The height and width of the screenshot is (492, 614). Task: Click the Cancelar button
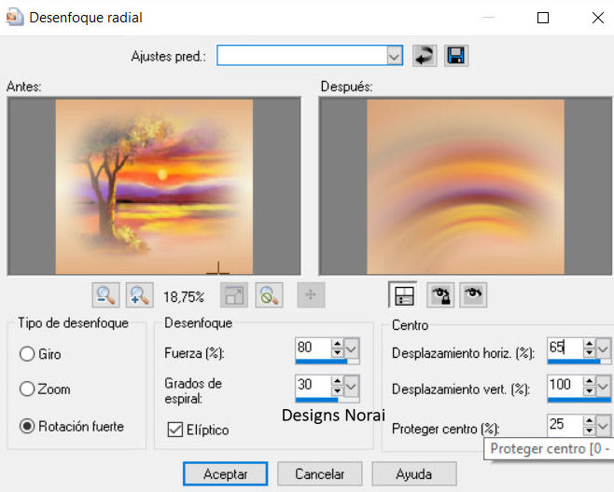coord(319,474)
